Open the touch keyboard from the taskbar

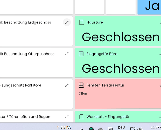coord(110,129)
